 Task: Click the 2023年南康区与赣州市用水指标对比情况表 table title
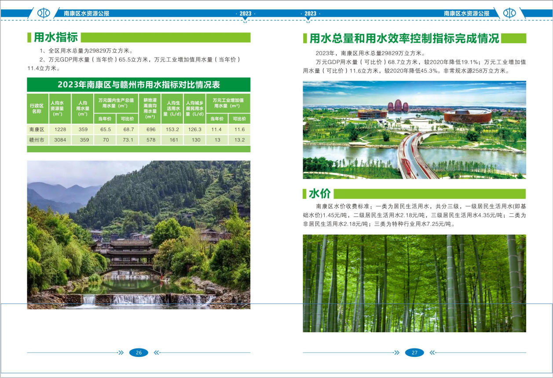[x=139, y=84]
